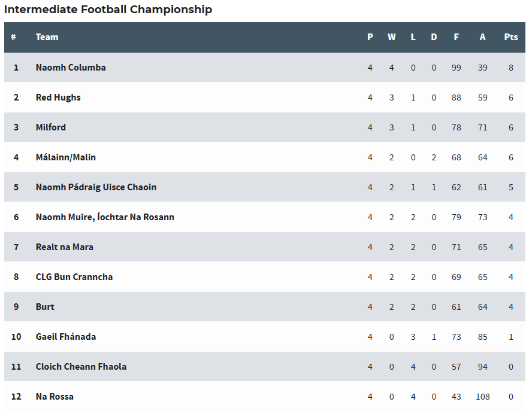This screenshot has height=411, width=529.
Task: Open the Red Hughs team link
Action: pos(58,98)
